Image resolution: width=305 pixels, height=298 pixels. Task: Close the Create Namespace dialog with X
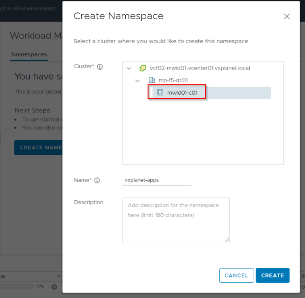coord(287,17)
